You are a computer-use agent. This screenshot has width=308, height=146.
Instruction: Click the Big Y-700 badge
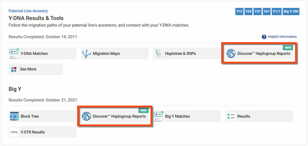(x=291, y=11)
